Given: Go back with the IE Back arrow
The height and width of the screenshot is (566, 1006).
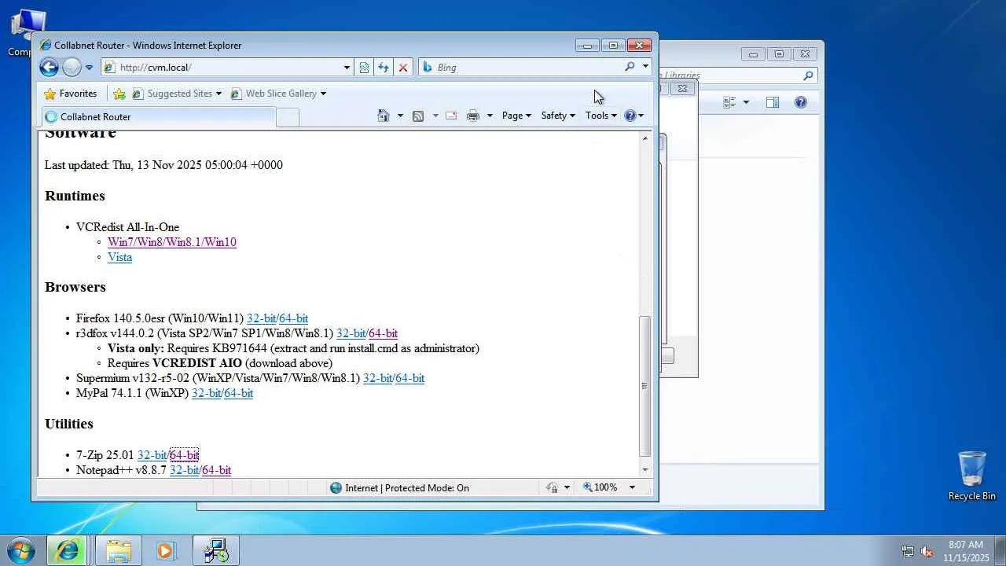Looking at the screenshot, I should [x=49, y=68].
